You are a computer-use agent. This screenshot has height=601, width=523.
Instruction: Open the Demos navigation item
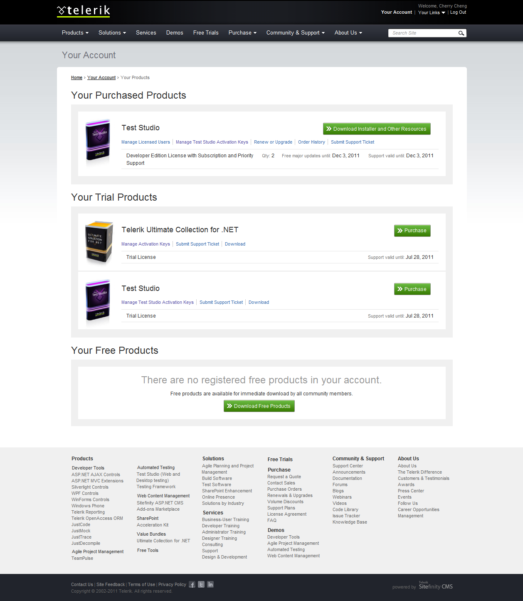pyautogui.click(x=175, y=32)
